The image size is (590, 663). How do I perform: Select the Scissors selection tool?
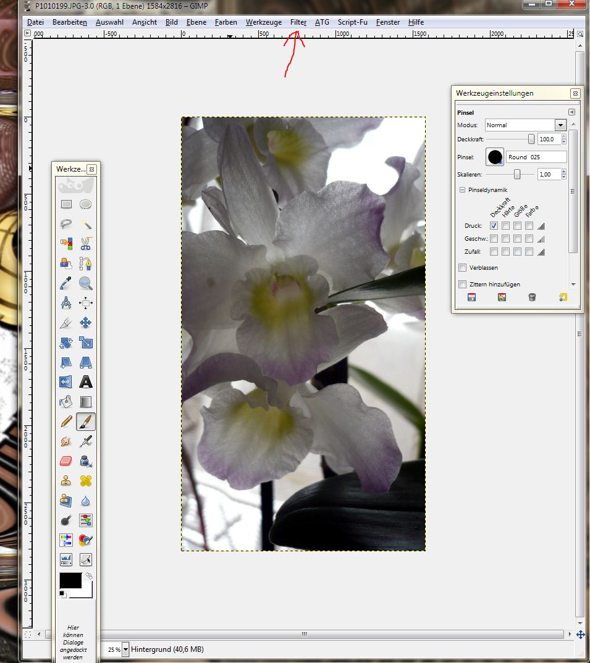(85, 243)
